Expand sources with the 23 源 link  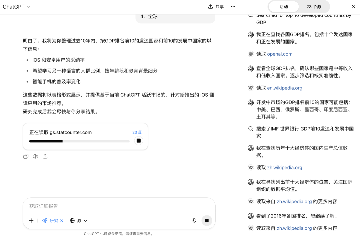pyautogui.click(x=137, y=132)
